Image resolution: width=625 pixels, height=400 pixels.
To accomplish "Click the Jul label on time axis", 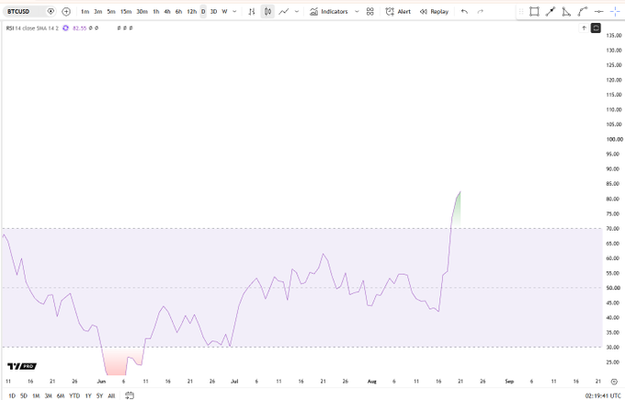I will tap(234, 382).
